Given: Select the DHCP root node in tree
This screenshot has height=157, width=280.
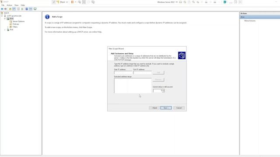Looking at the screenshot, I should click(6, 13).
